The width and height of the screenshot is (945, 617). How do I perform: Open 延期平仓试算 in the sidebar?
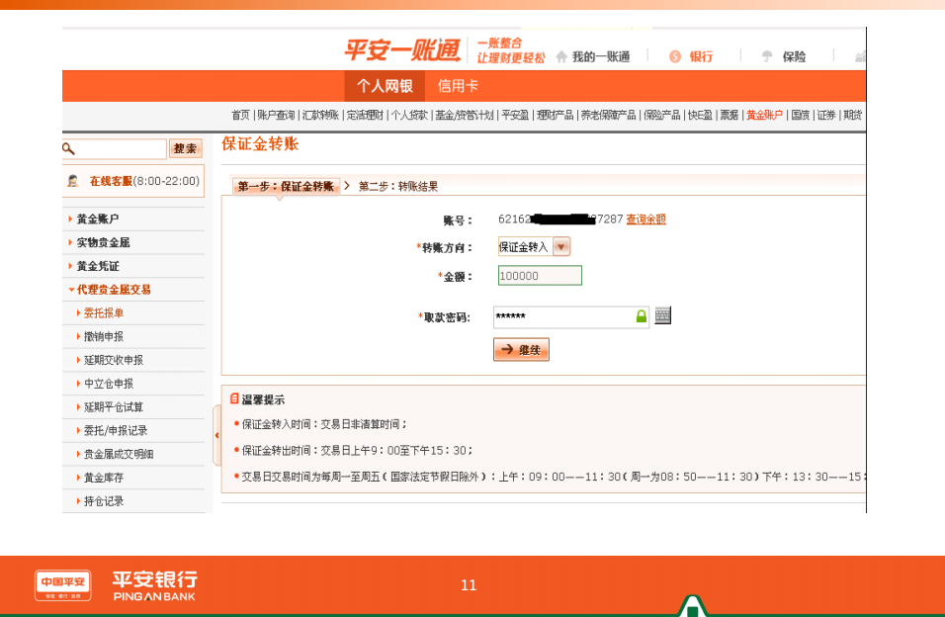tap(114, 407)
